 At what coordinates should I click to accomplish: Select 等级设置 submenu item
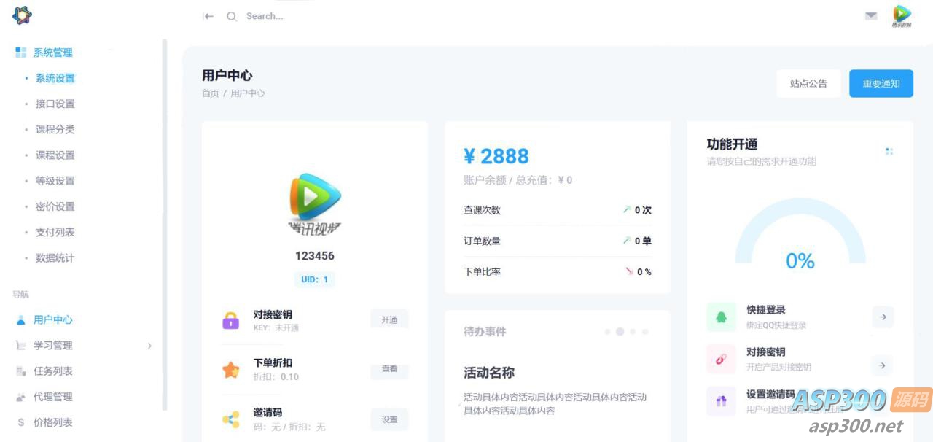click(55, 181)
